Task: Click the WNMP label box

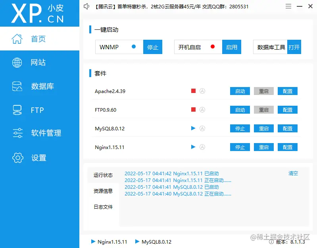Action: coord(119,47)
